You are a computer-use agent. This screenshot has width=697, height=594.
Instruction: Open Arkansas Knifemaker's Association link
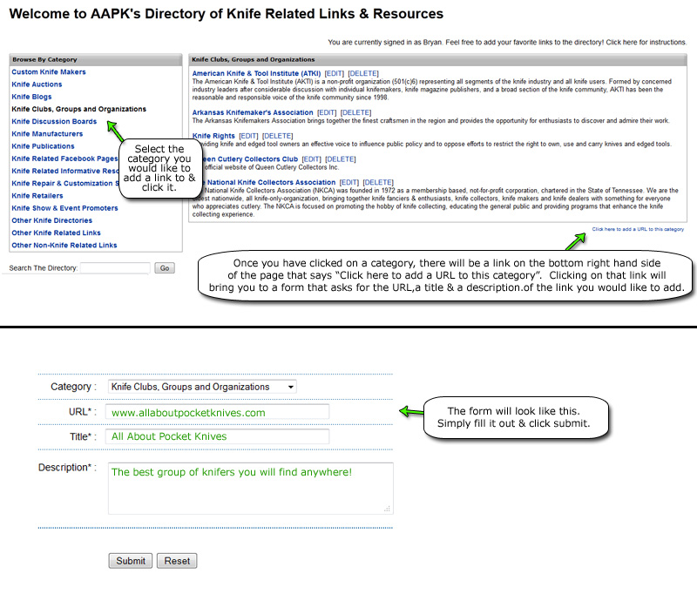[253, 113]
